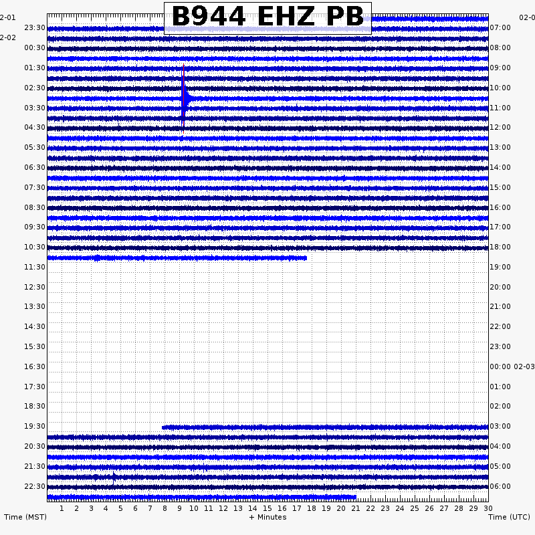Click the 18:00 UTC time label

click(500, 247)
